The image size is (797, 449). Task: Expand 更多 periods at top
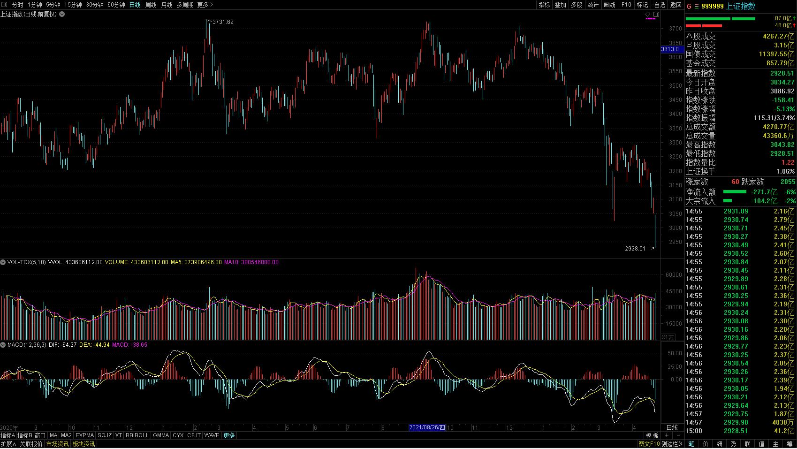[205, 5]
